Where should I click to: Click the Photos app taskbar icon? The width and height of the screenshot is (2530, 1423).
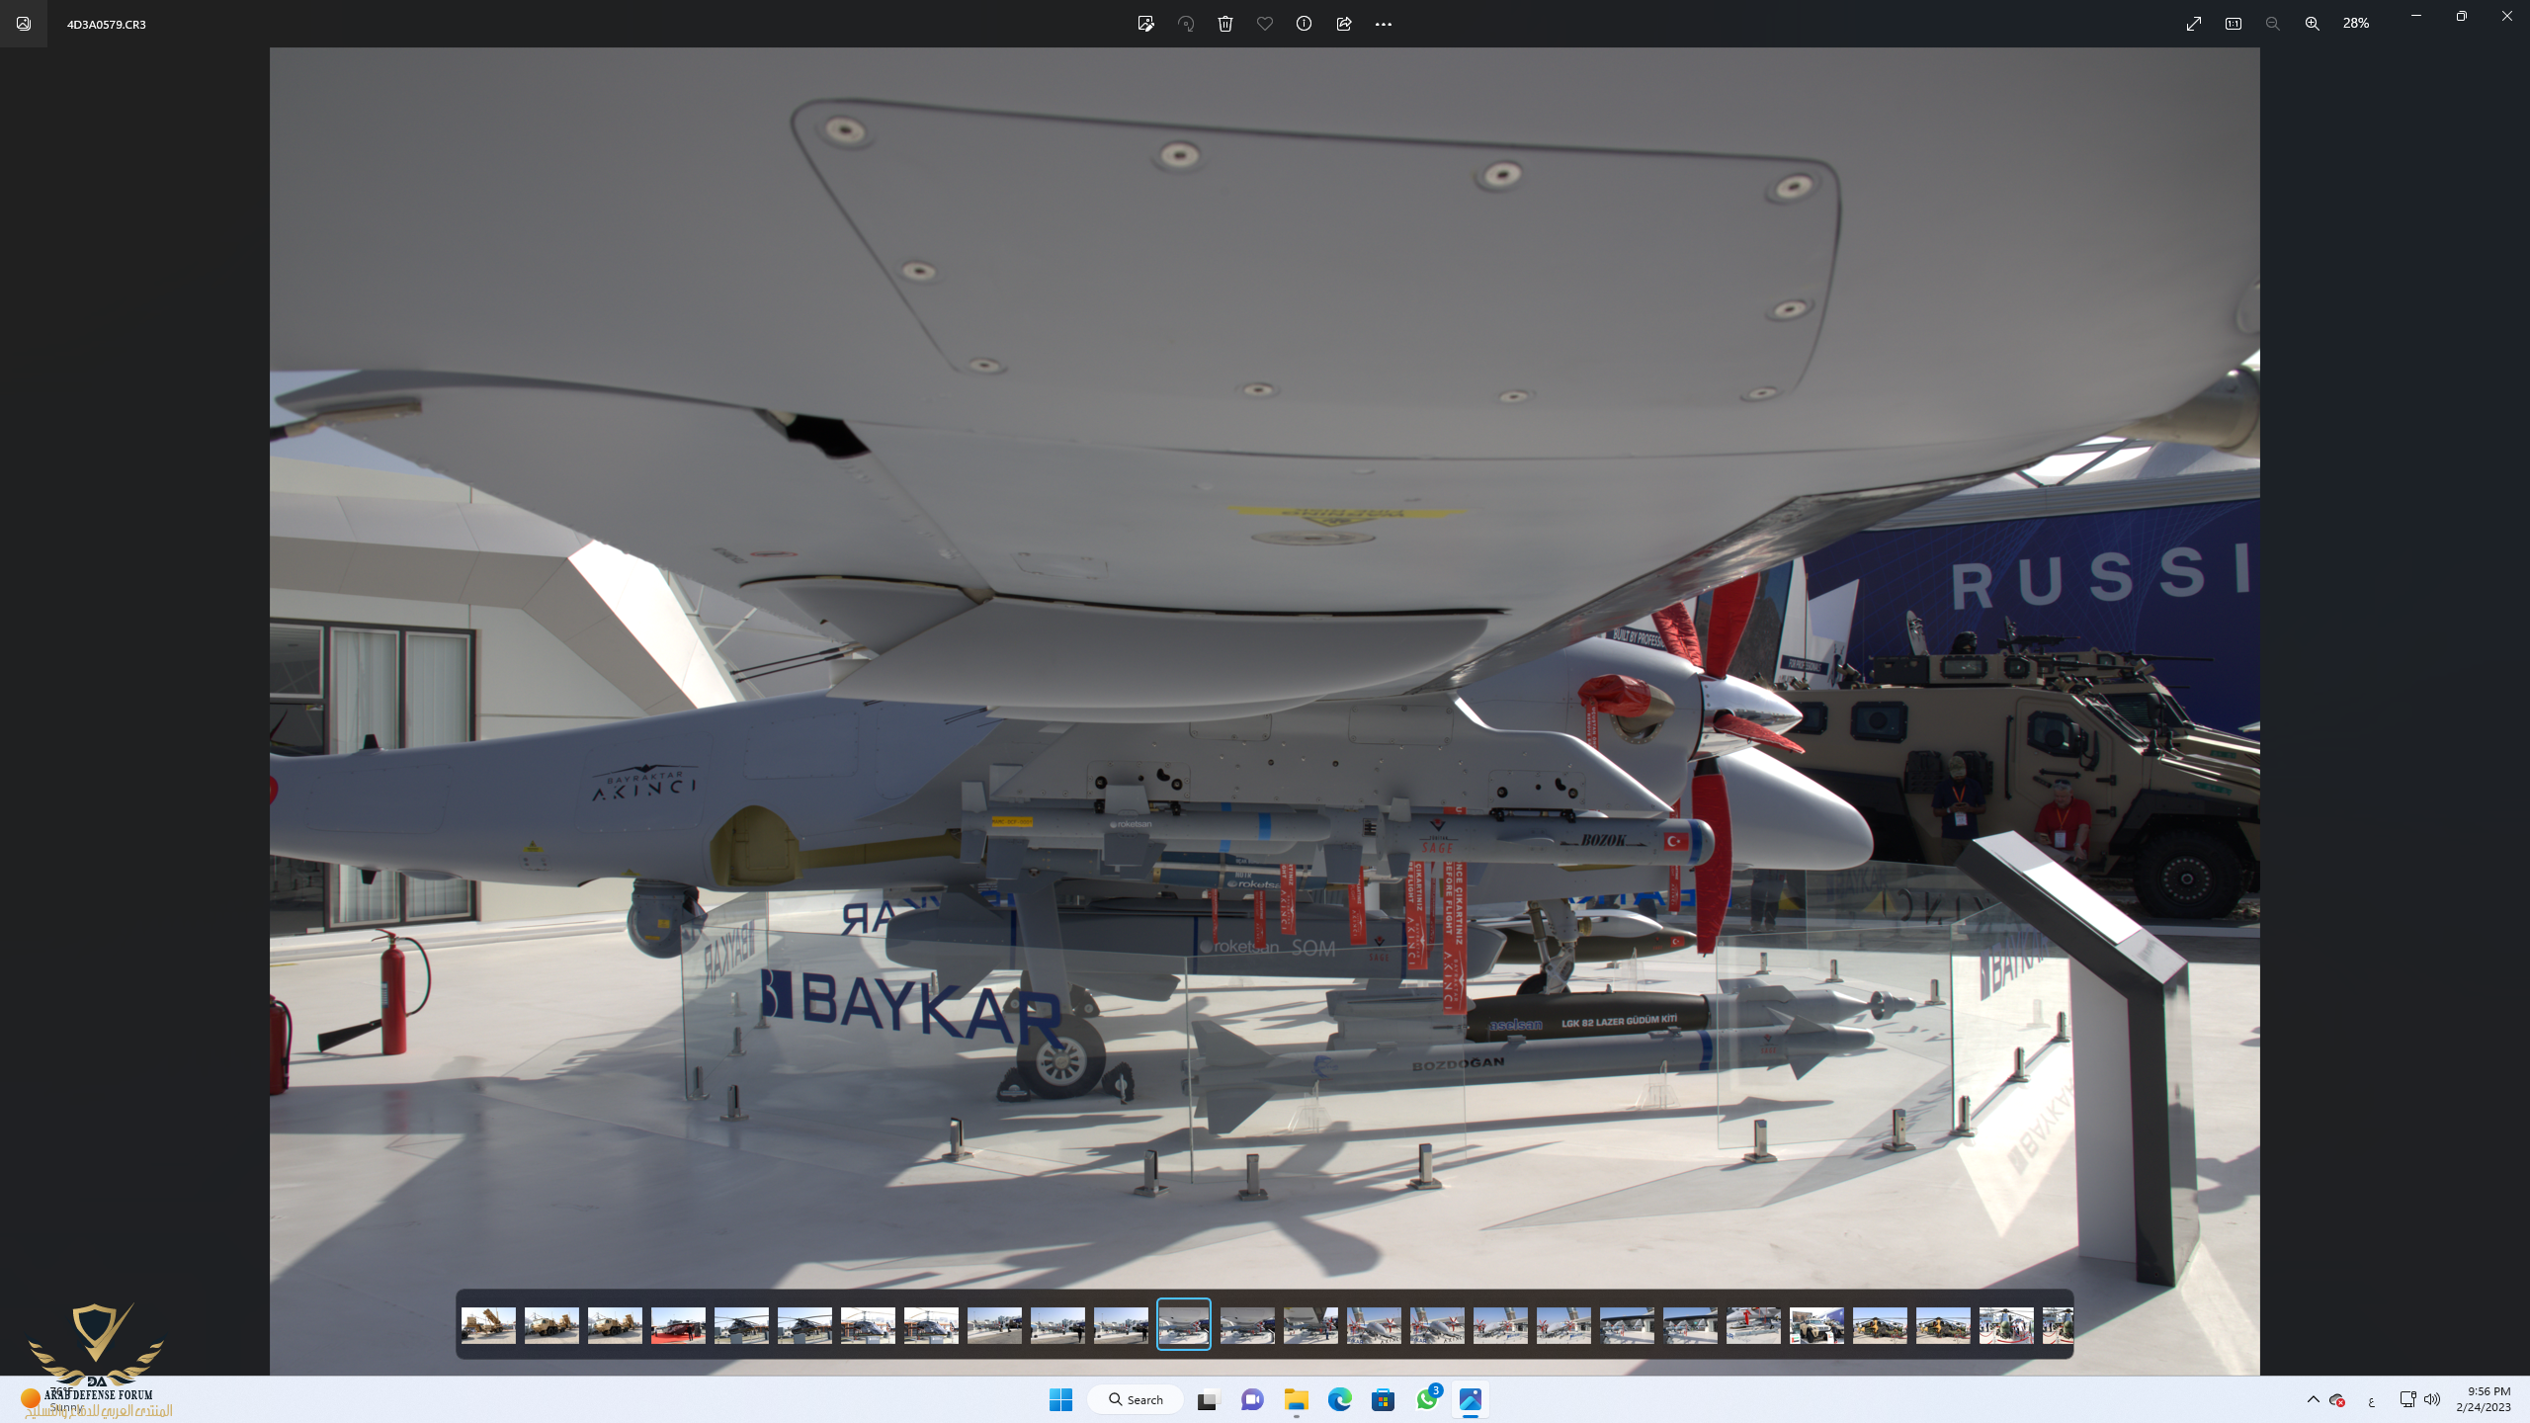(x=1471, y=1399)
